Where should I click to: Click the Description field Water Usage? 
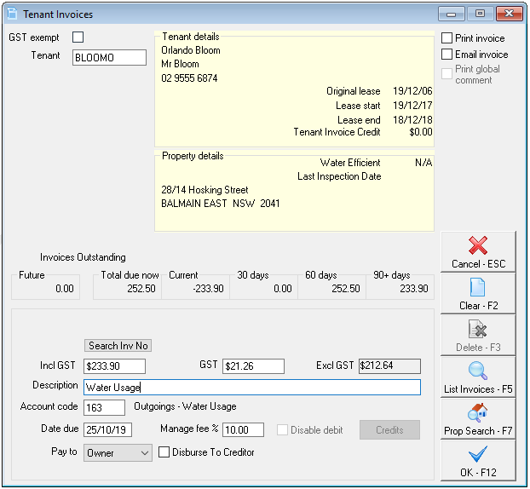pos(252,388)
